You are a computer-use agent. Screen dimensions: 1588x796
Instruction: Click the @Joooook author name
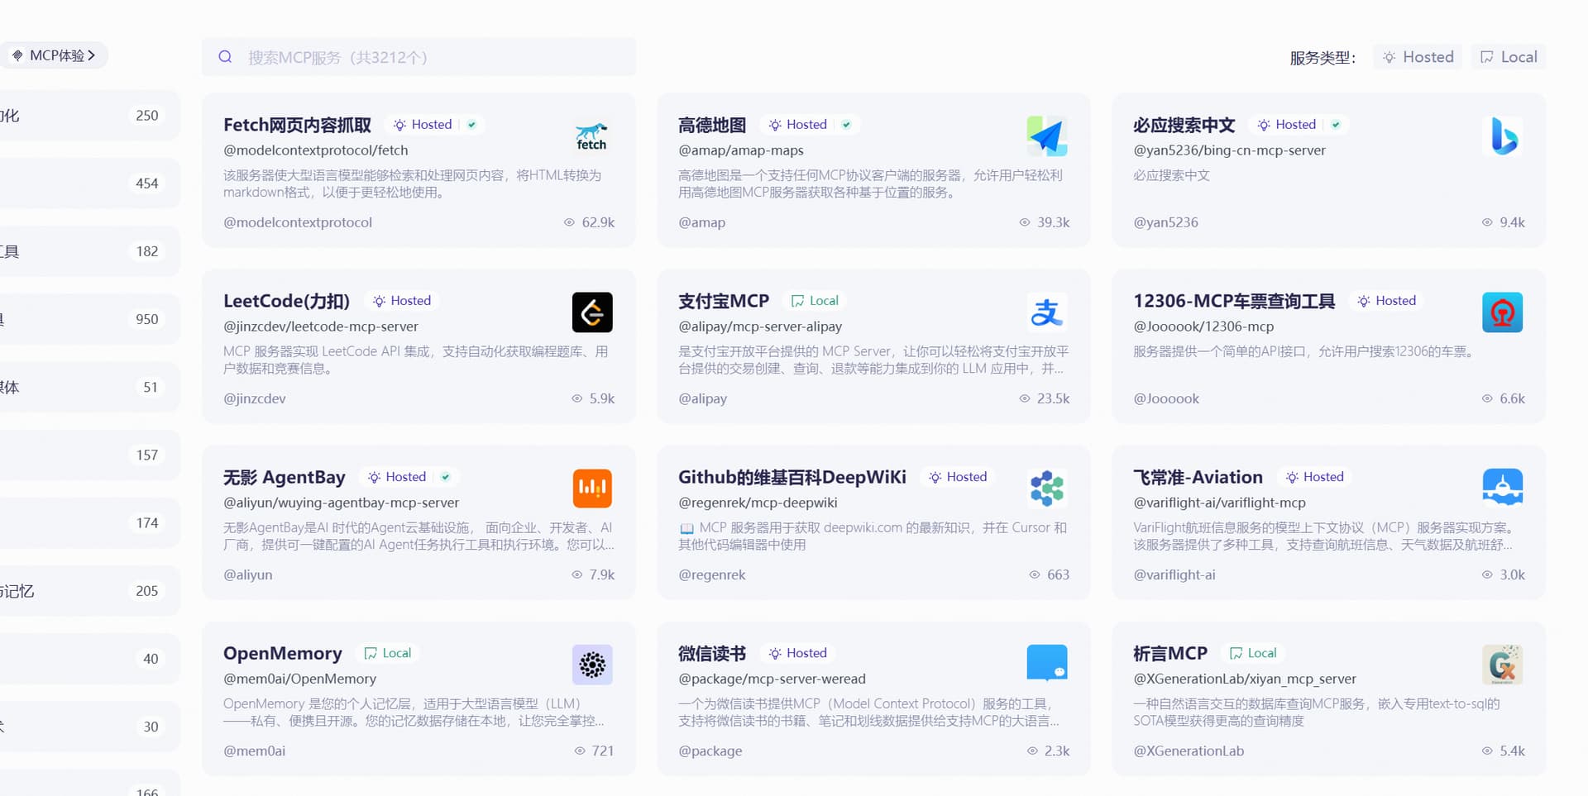pyautogui.click(x=1166, y=398)
